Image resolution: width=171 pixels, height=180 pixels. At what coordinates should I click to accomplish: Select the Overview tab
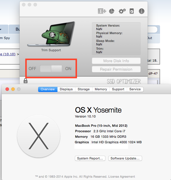[x=48, y=89]
